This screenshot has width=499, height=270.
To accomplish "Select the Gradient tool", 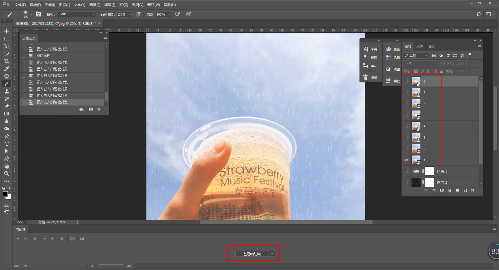I will pos(7,114).
